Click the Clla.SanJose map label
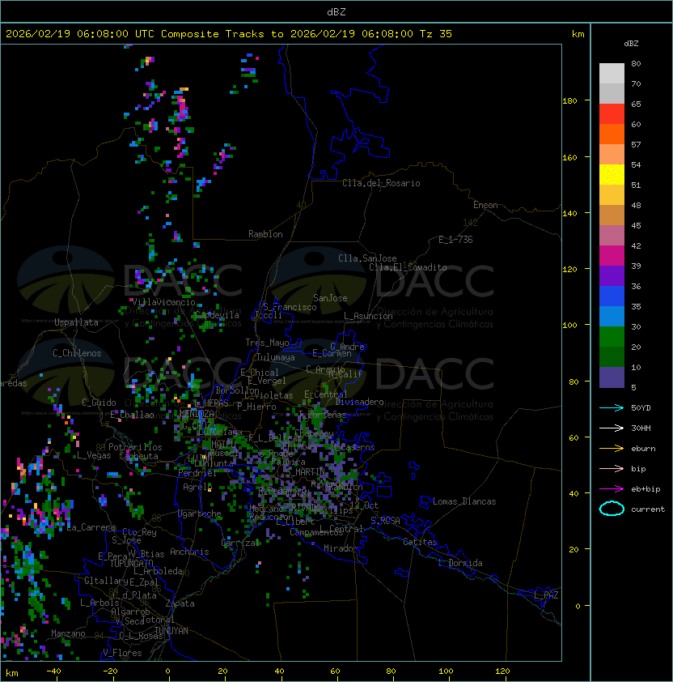Screen dimensions: 673x682 click(367, 258)
